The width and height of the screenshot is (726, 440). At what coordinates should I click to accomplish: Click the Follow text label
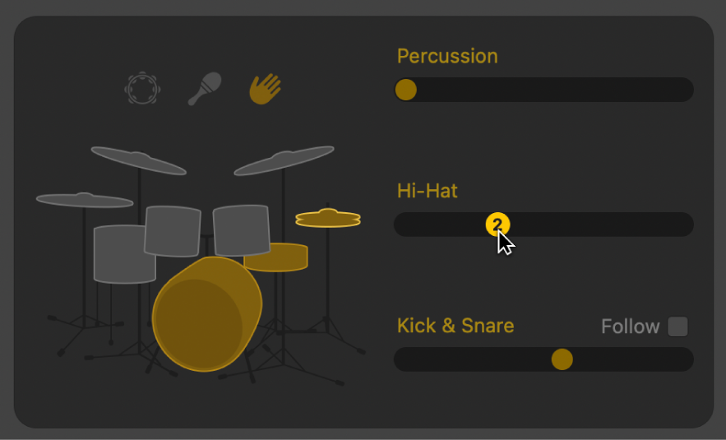tap(631, 327)
